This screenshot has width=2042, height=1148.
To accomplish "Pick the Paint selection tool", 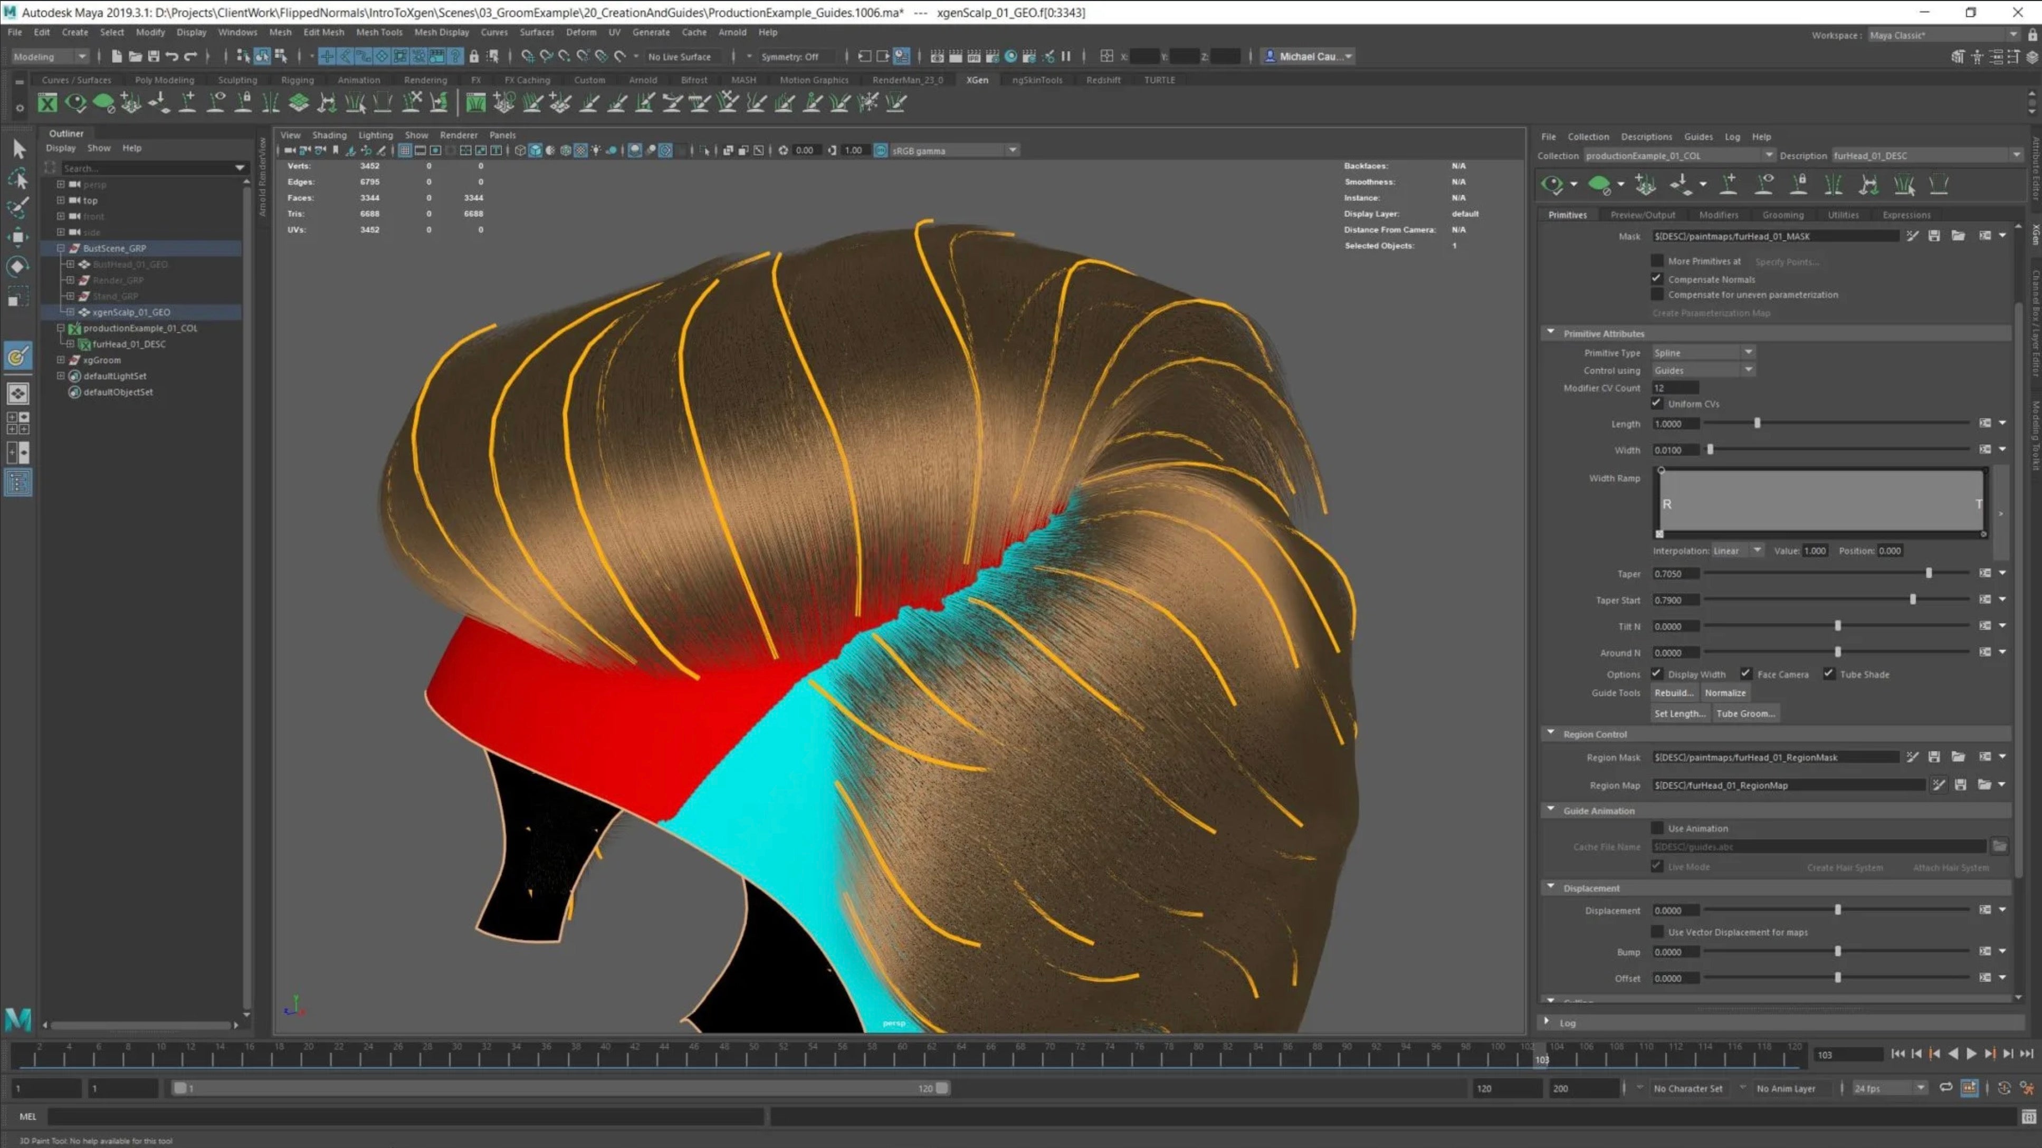I will point(18,208).
